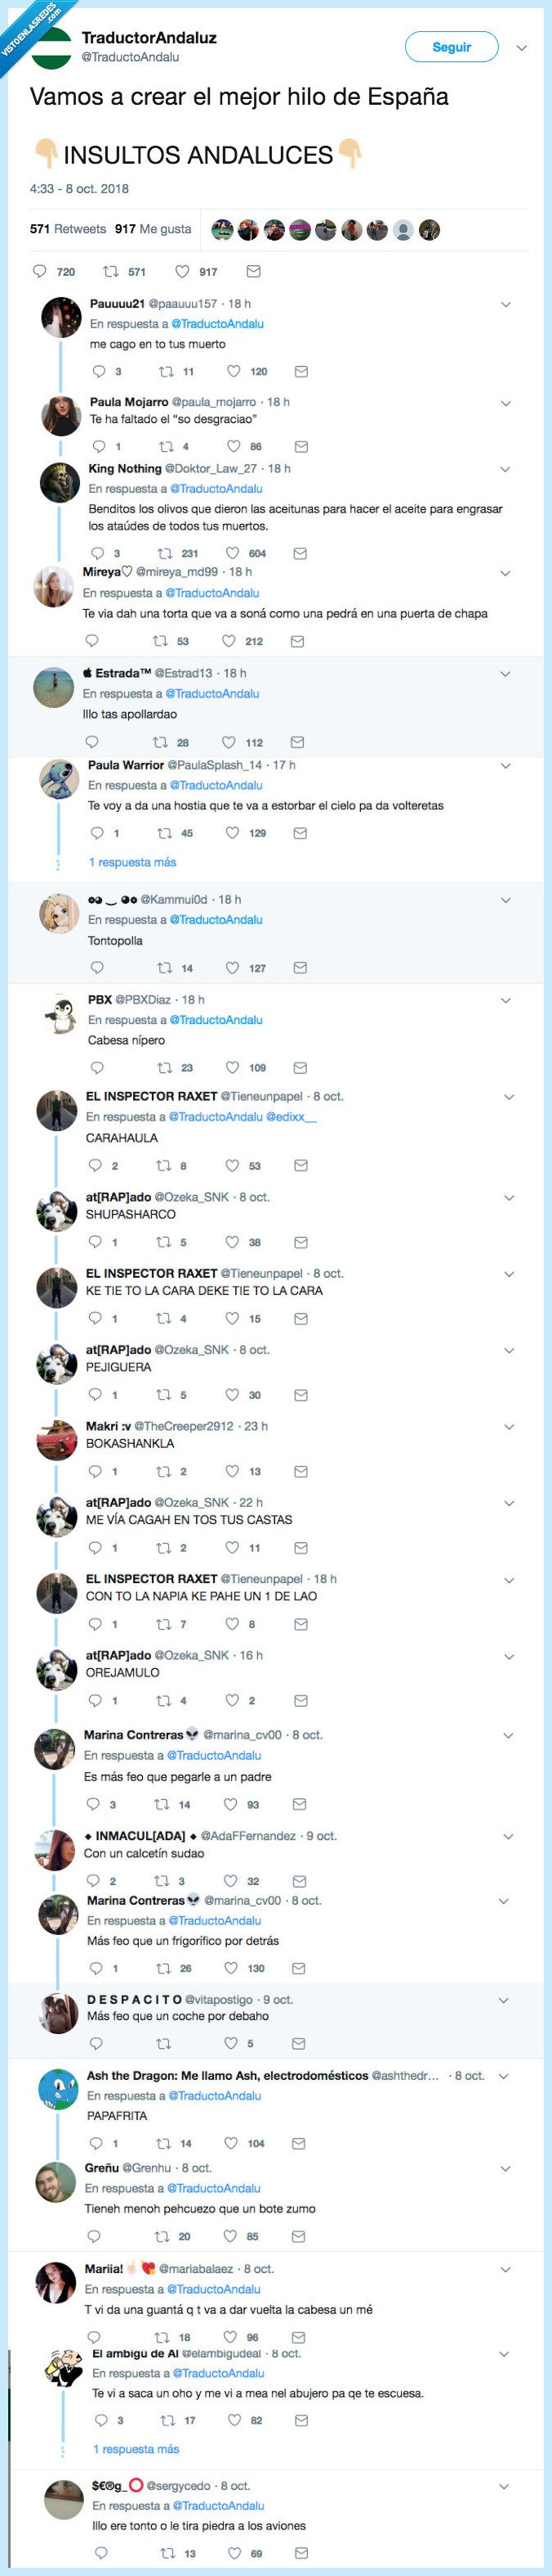The width and height of the screenshot is (552, 2576).
Task: Like the 'Tontopolla' reply by Kammui0d
Action: coord(233,967)
